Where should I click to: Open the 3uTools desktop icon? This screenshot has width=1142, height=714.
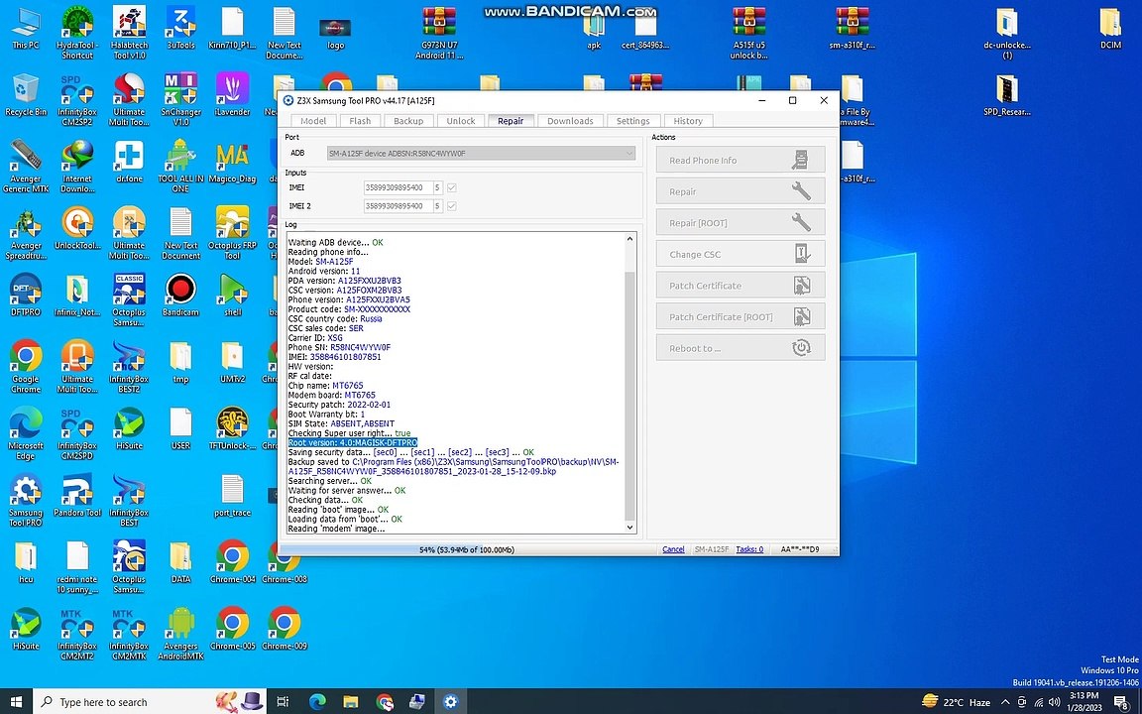pyautogui.click(x=179, y=28)
